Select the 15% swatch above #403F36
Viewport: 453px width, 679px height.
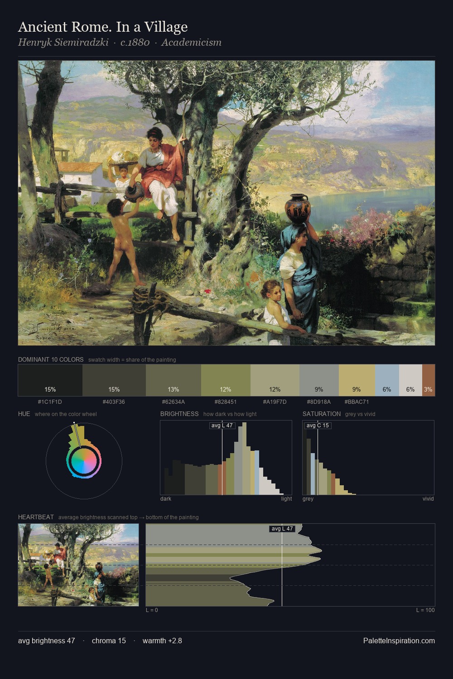(114, 380)
